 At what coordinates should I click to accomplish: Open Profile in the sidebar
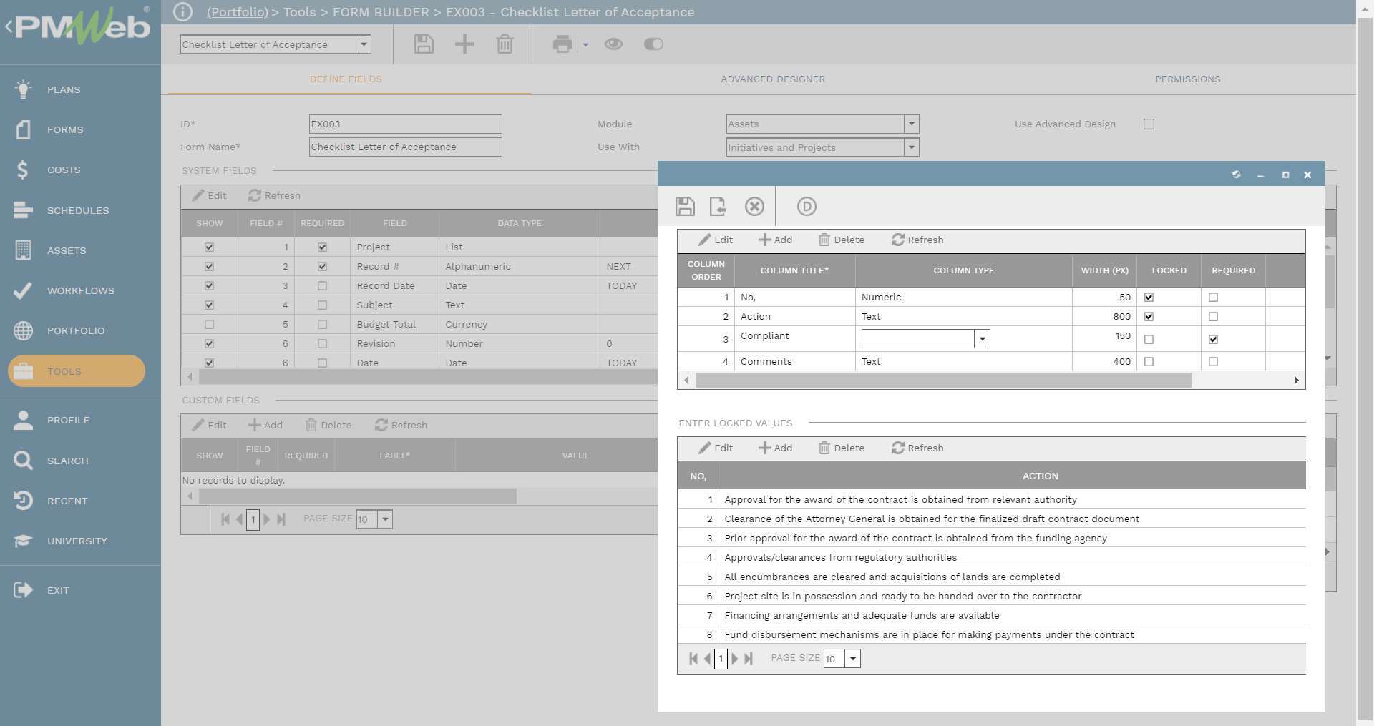(x=68, y=420)
